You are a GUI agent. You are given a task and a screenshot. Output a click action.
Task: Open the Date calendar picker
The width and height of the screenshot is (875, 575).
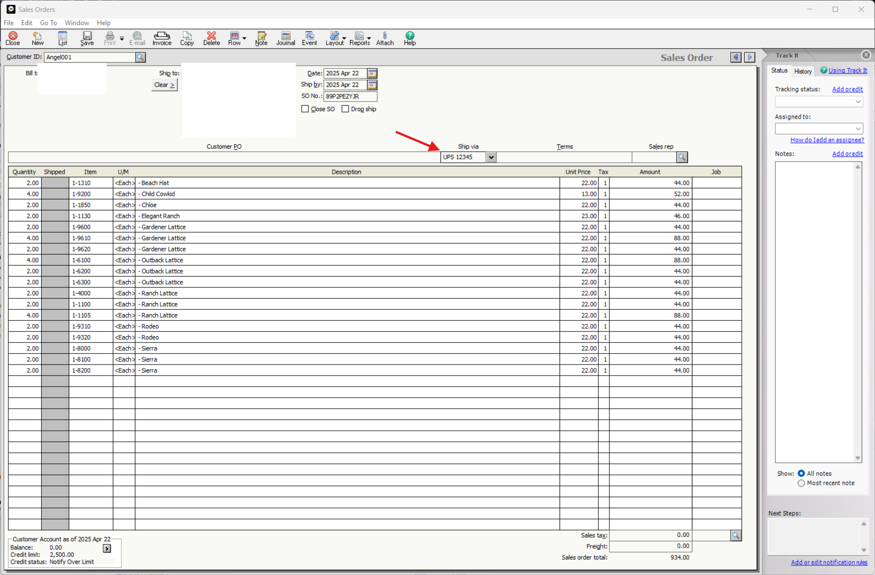point(372,73)
